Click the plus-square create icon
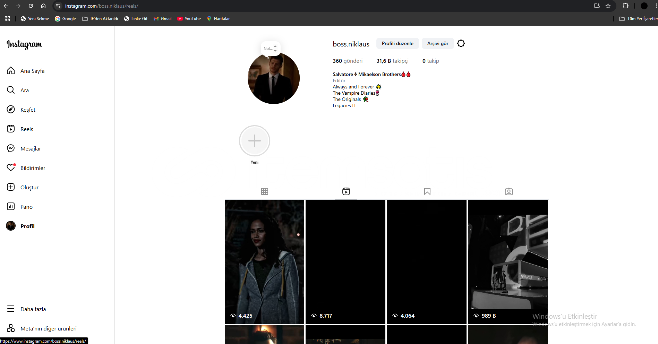The image size is (658, 344). click(11, 187)
